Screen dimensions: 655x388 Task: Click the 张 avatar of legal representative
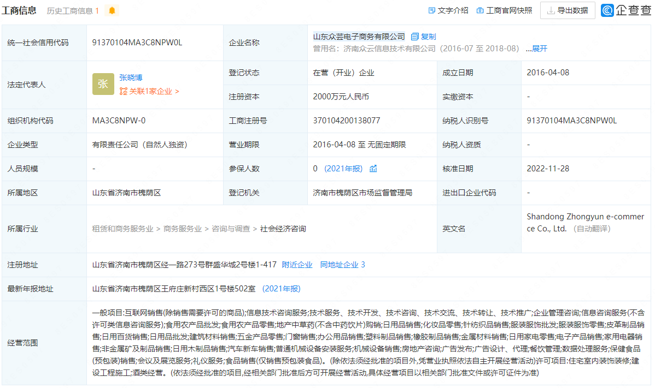coord(103,84)
